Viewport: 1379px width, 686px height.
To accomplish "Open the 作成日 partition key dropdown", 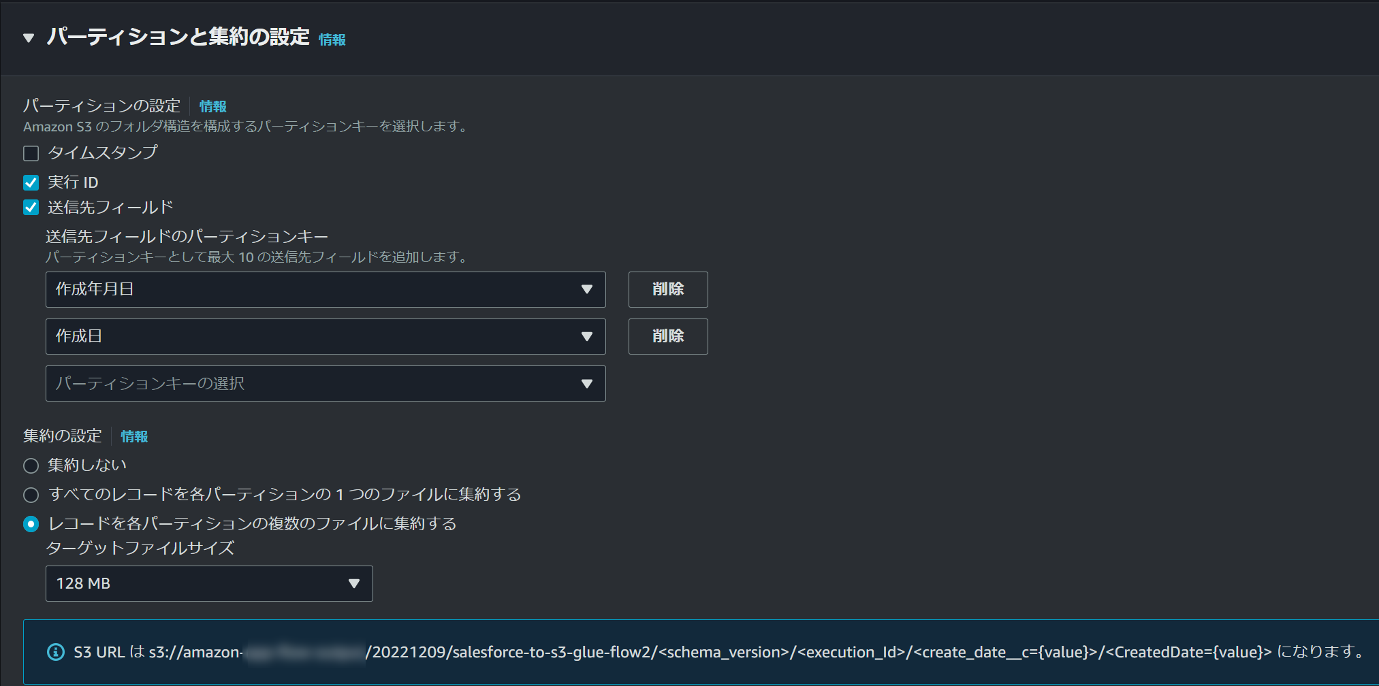I will [326, 336].
